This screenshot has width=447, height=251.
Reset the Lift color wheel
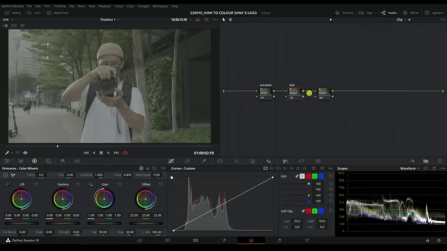click(x=36, y=184)
